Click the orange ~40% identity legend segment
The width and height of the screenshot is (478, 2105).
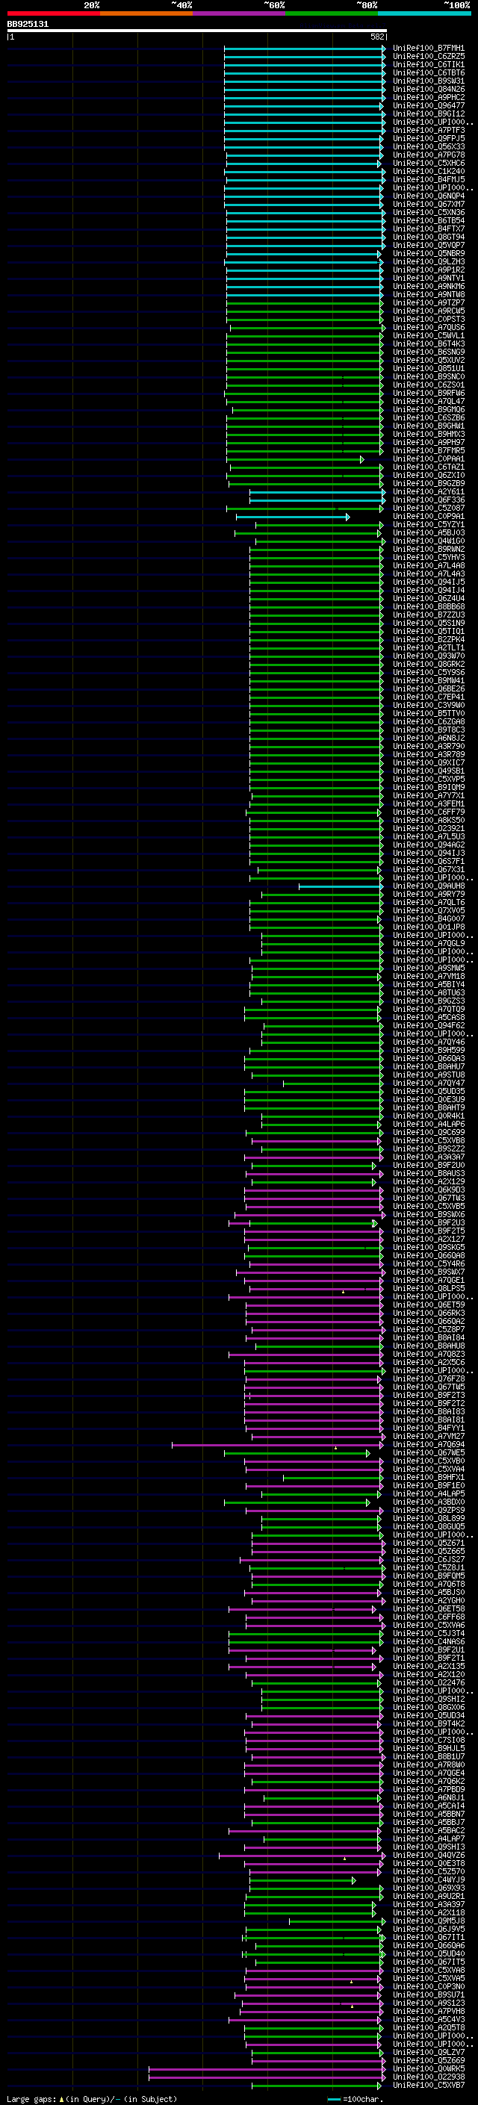coord(146,13)
